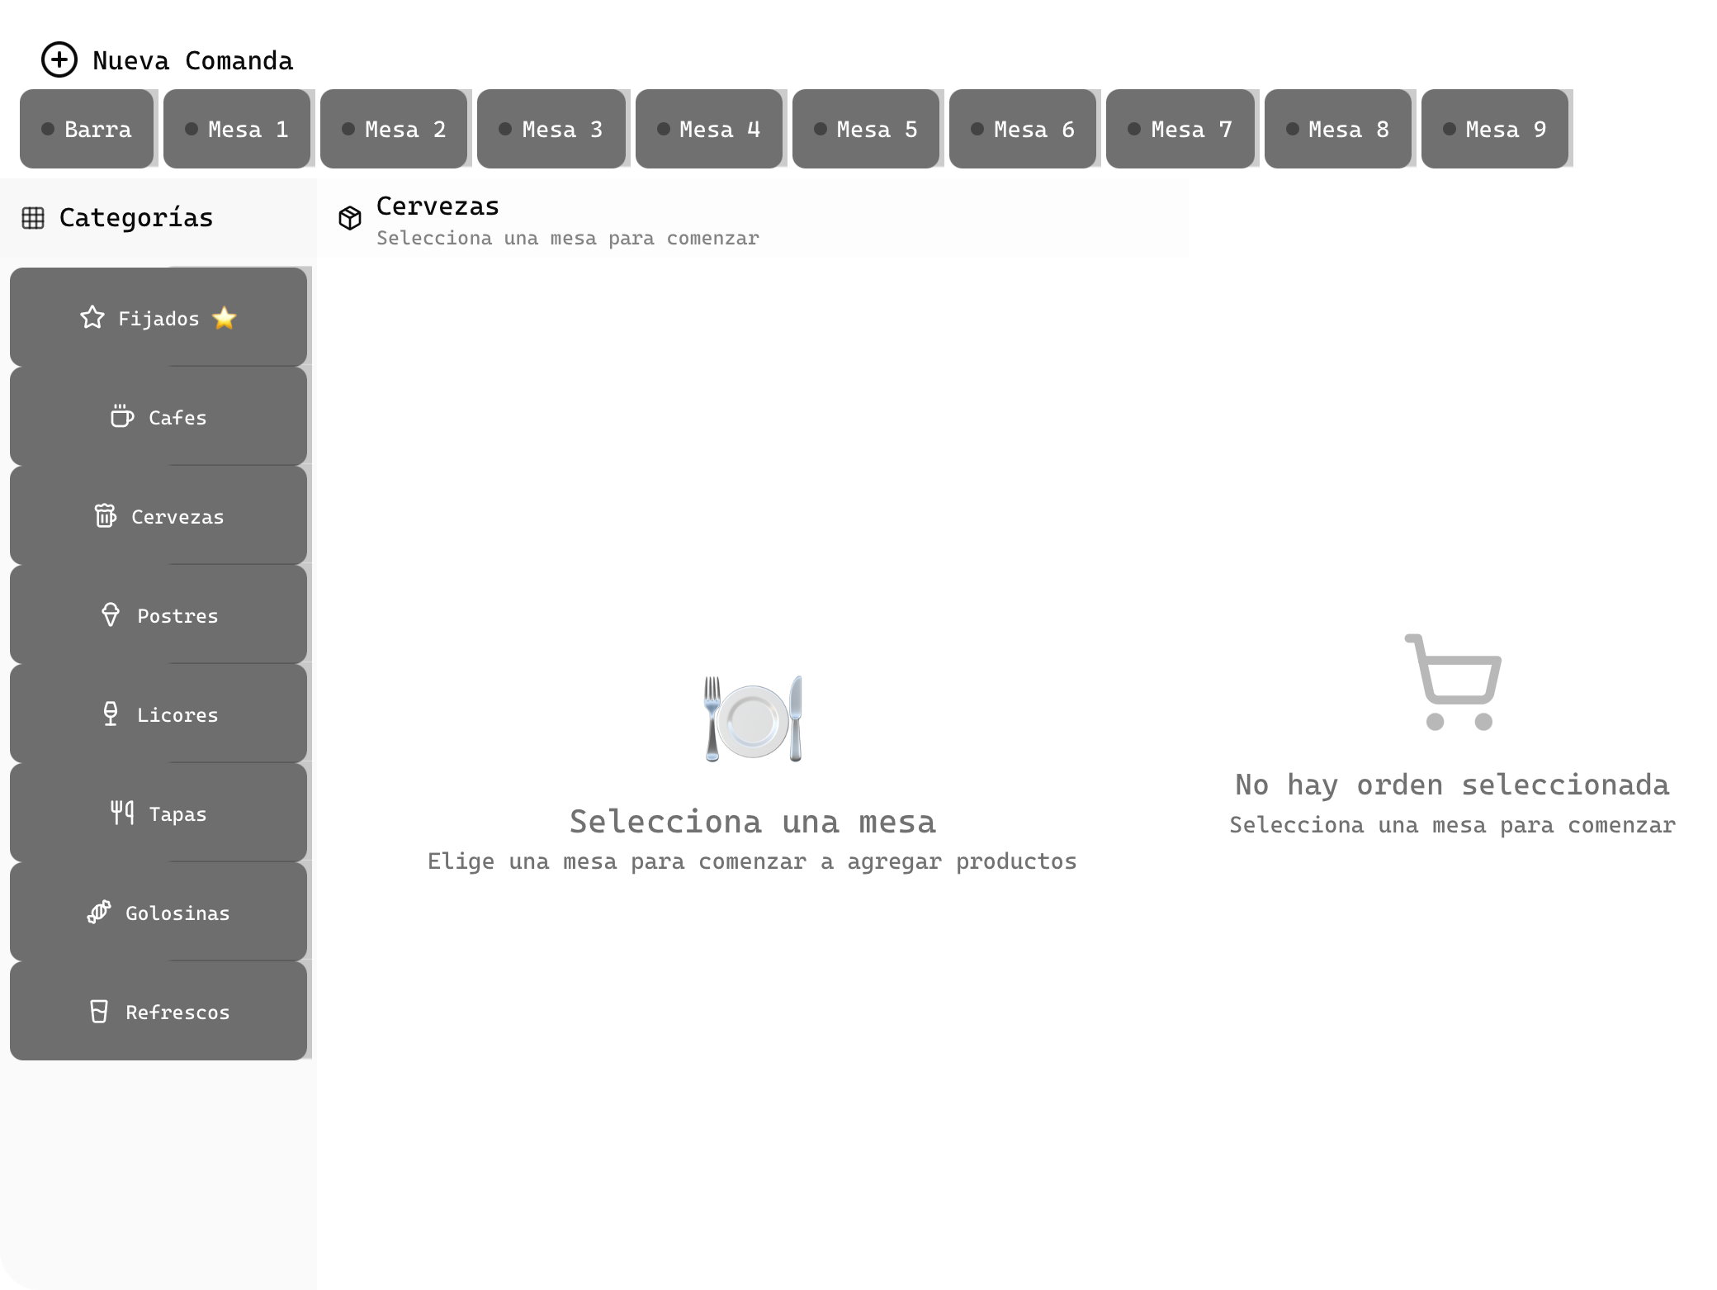Click the coffee cup Cafes icon

point(122,416)
